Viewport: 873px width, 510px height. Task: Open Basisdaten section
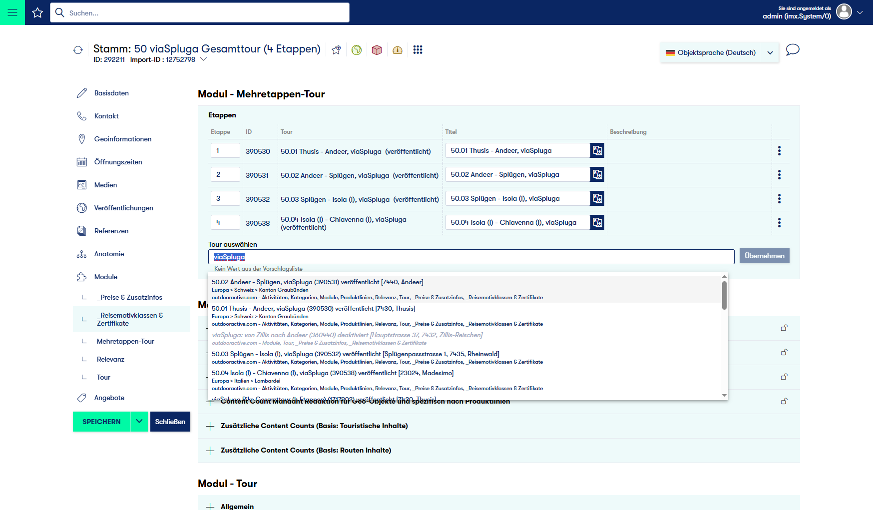coord(111,93)
